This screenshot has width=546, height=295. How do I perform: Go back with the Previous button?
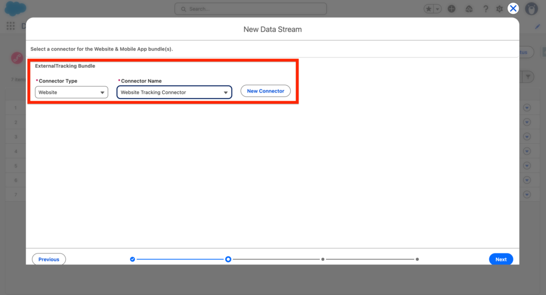pyautogui.click(x=49, y=259)
